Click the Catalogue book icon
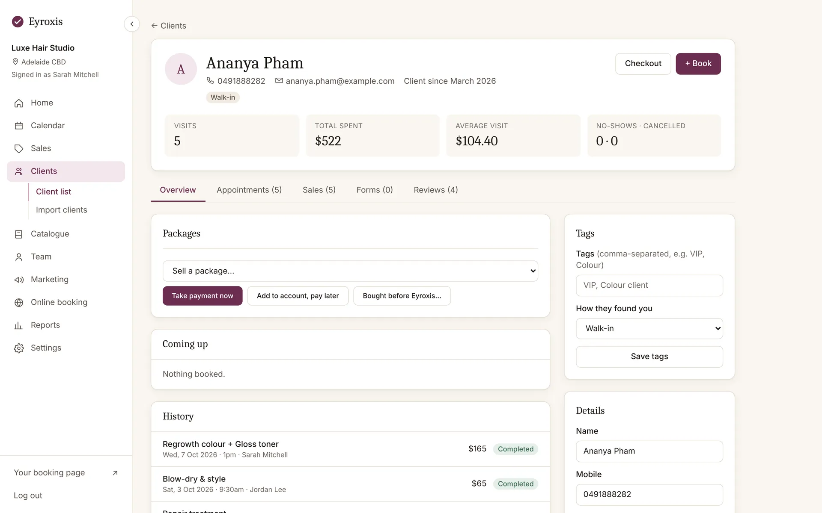Viewport: 822px width, 513px height. (x=19, y=234)
